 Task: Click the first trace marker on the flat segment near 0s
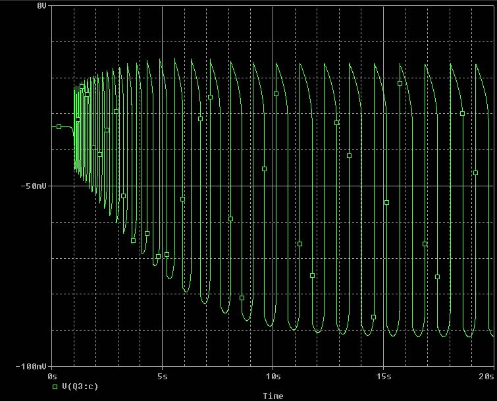coord(59,127)
